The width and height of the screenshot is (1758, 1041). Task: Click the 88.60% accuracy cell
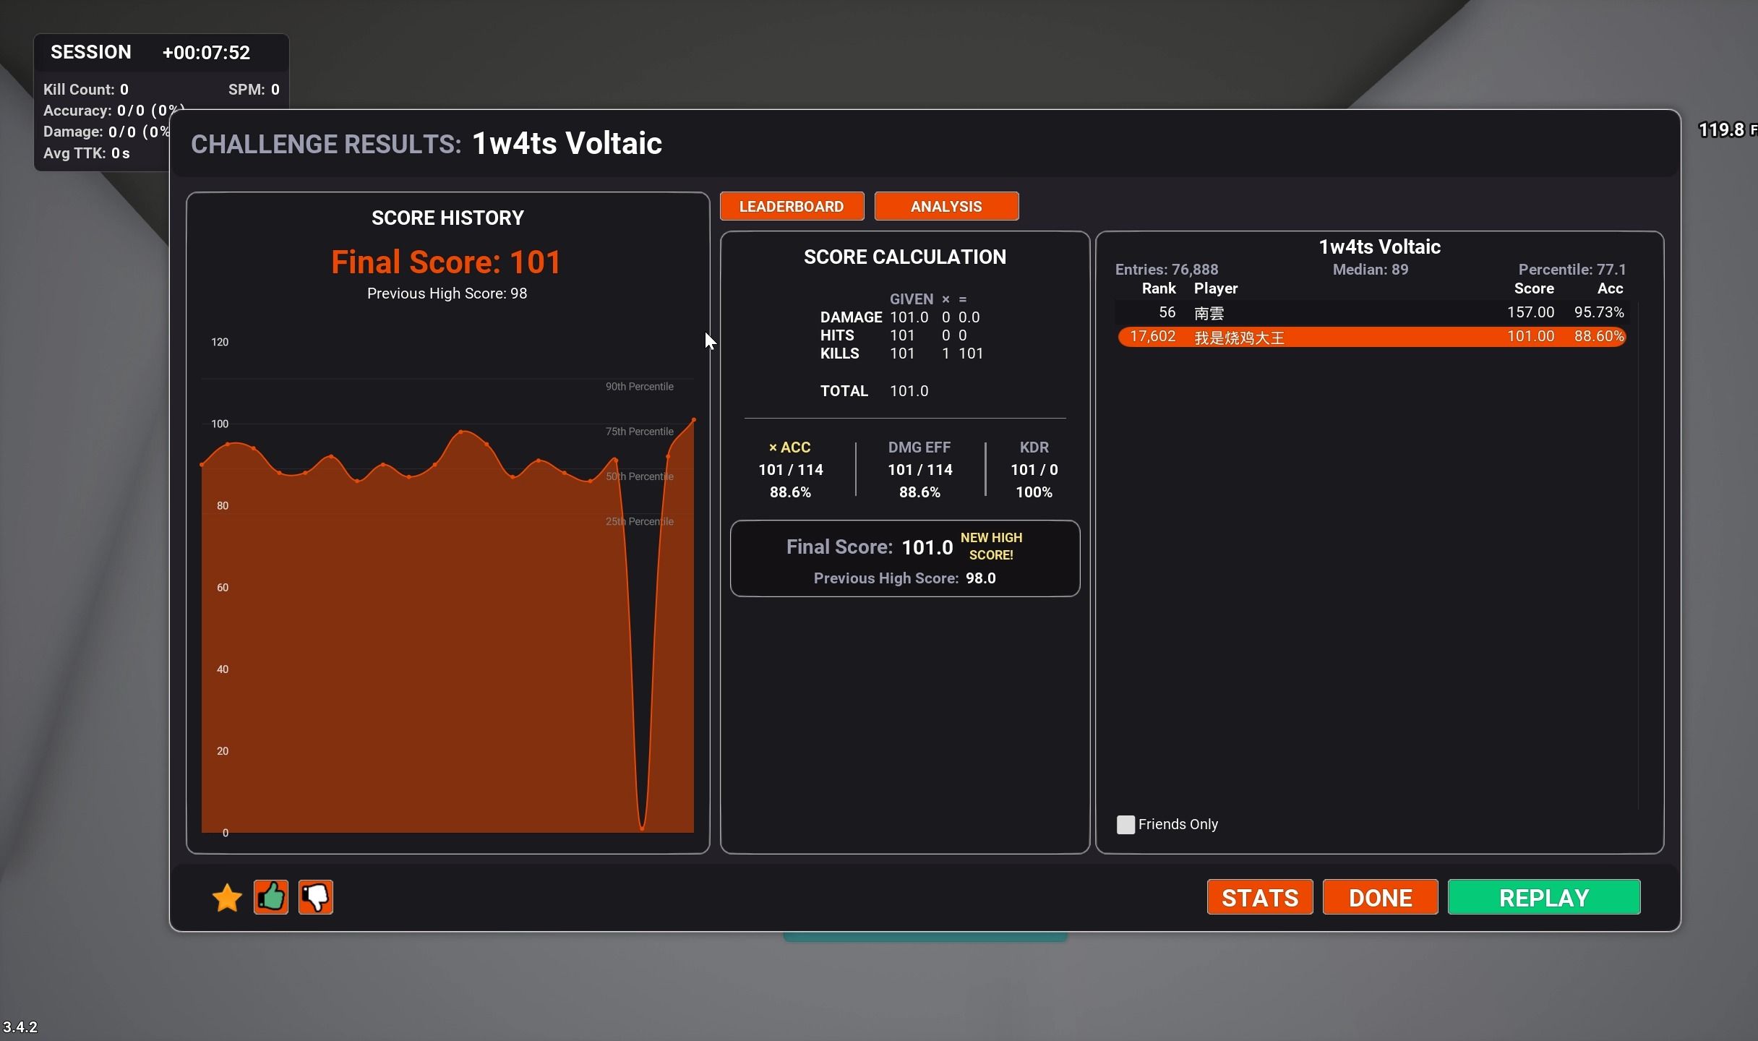1599,336
